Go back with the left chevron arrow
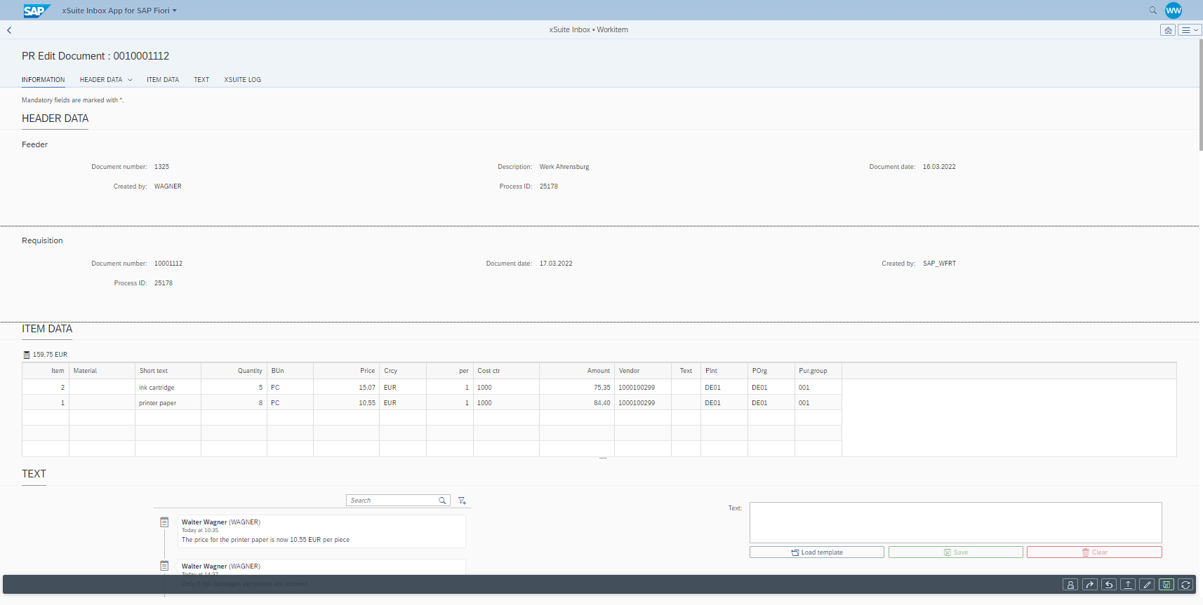The height and width of the screenshot is (605, 1203). pos(9,30)
